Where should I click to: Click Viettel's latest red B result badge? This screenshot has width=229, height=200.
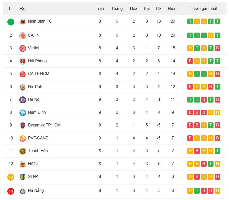click(x=217, y=48)
